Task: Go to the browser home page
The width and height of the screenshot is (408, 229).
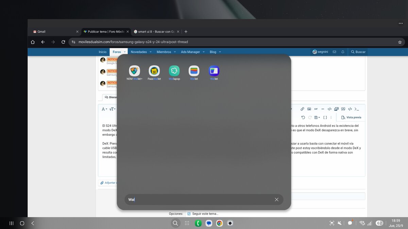Action: [33, 42]
